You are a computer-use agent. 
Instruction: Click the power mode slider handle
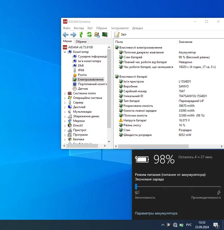click(136, 186)
